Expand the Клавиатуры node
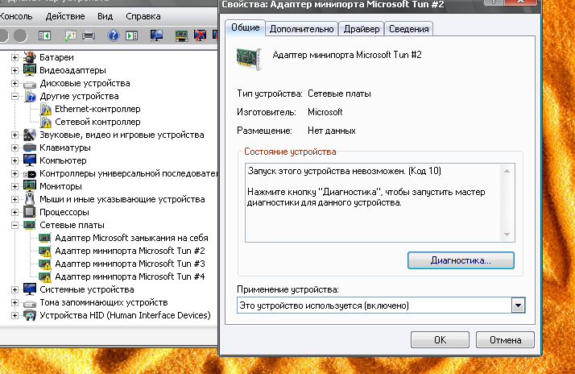 (x=14, y=148)
